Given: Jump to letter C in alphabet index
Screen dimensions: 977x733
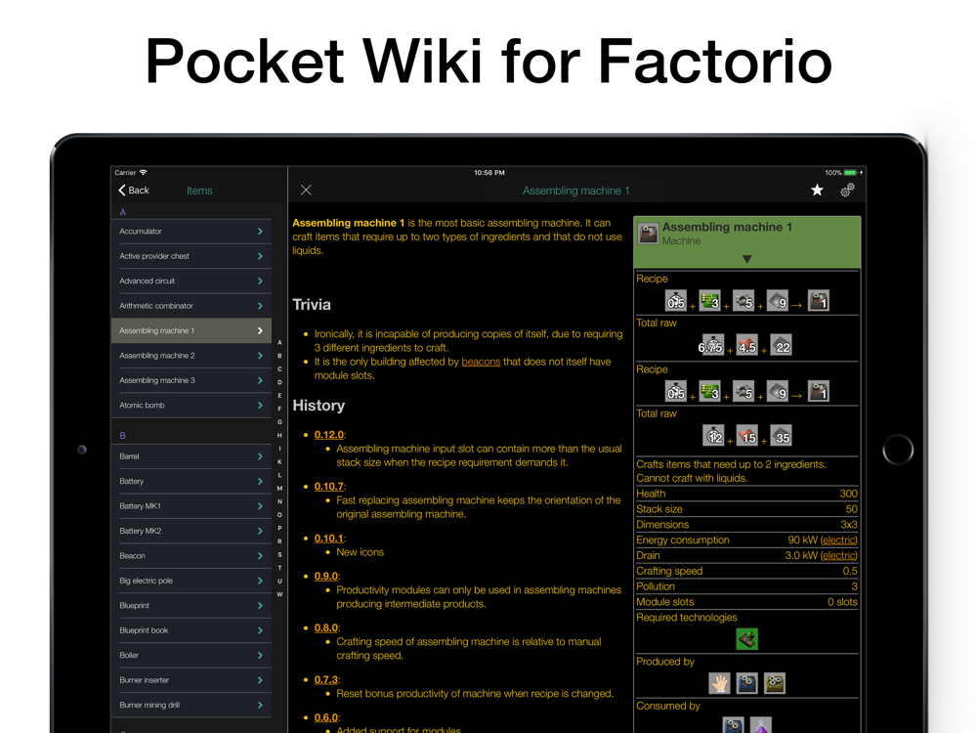Looking at the screenshot, I should 279,369.
